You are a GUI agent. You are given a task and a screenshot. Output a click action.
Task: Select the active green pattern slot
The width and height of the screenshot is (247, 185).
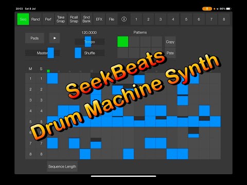123,42
